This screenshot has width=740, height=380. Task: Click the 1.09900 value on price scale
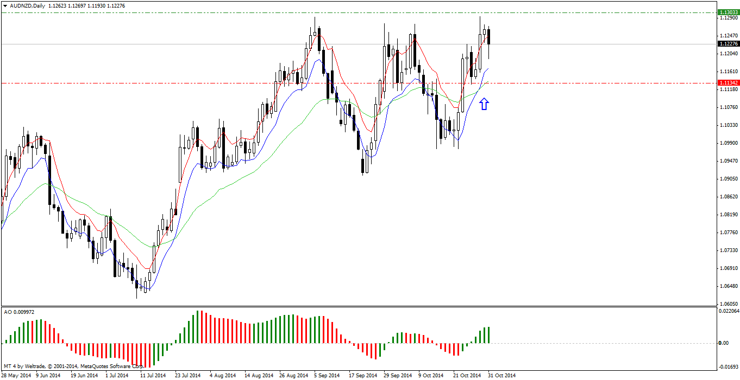pyautogui.click(x=729, y=143)
